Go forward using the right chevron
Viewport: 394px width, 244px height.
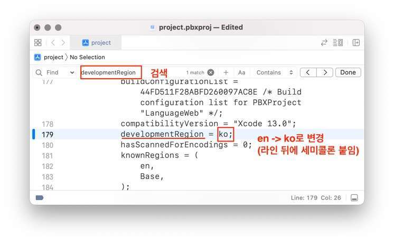pos(63,43)
